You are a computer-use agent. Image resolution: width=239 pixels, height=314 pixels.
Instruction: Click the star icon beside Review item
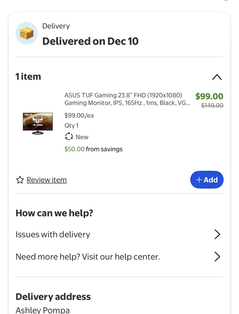pyautogui.click(x=20, y=180)
